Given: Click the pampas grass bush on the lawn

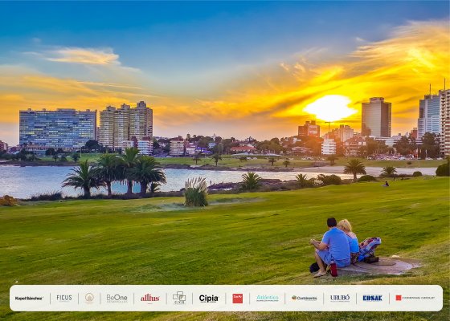Looking at the screenshot, I should 196,192.
